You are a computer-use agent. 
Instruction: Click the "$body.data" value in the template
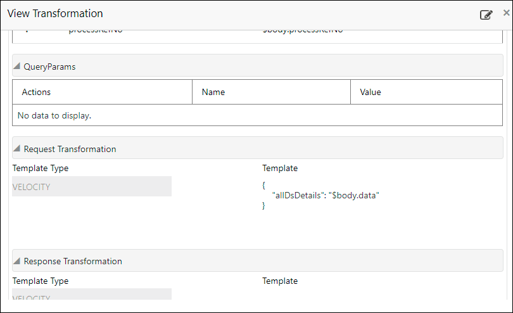coord(355,196)
